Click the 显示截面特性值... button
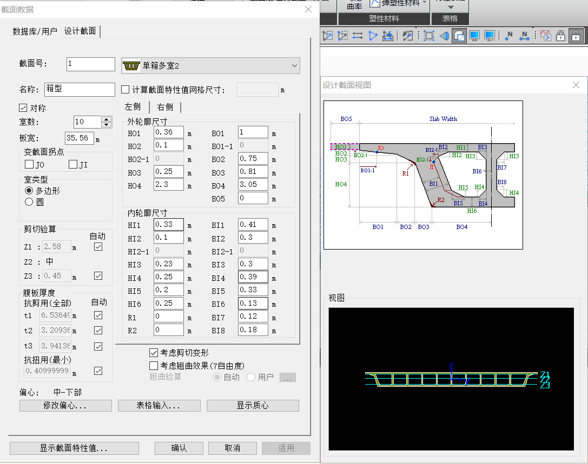Viewport: 588px width, 464px height. click(74, 448)
